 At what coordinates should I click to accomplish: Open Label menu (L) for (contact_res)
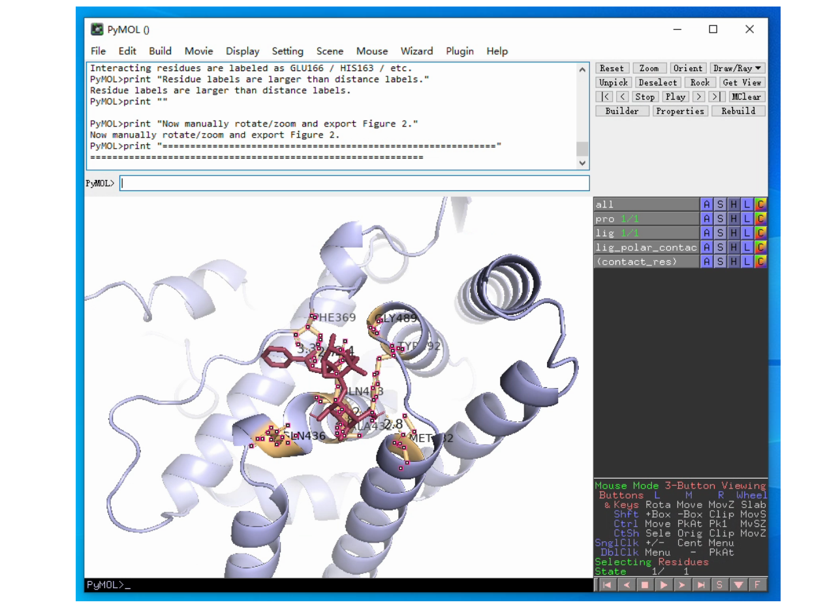(747, 262)
